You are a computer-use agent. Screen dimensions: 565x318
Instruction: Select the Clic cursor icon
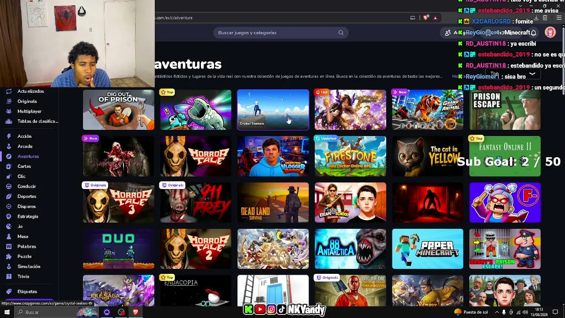point(9,177)
